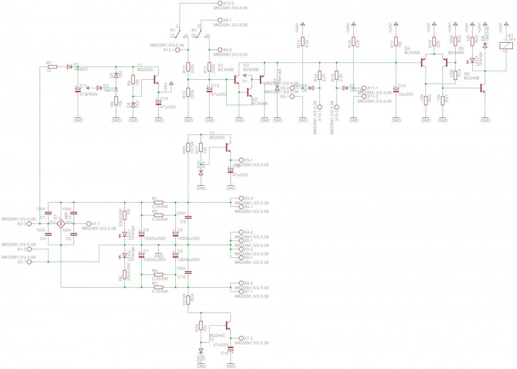
Task: Select the K1 24V relay coil
Action: [x=505, y=45]
